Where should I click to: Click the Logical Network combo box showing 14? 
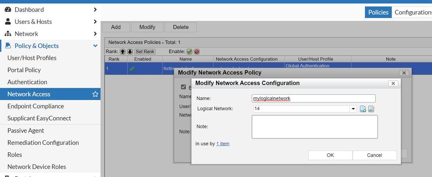(301, 109)
